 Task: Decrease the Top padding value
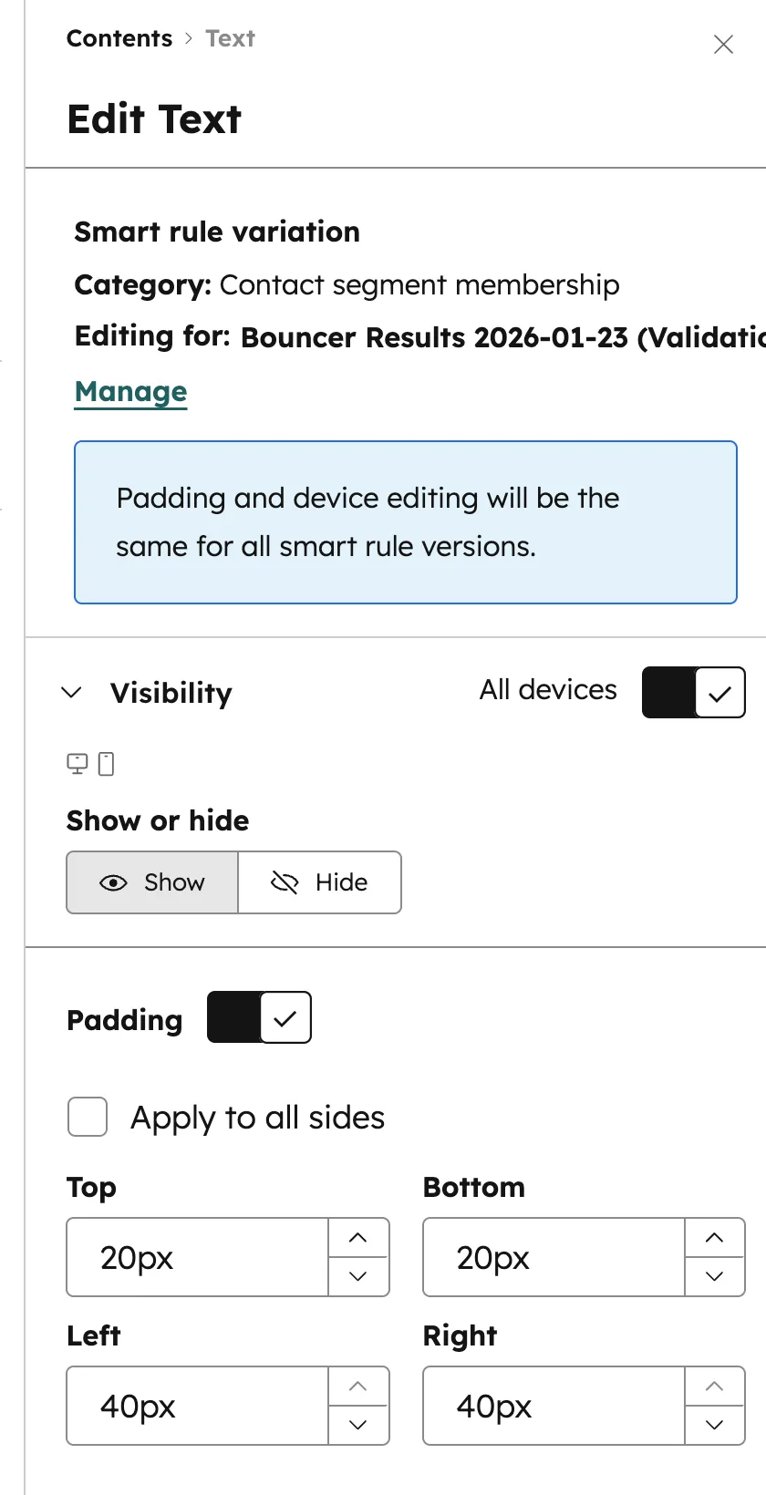click(358, 1276)
